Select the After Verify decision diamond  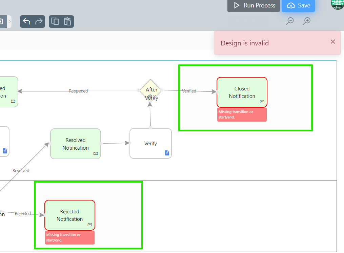coord(150,90)
